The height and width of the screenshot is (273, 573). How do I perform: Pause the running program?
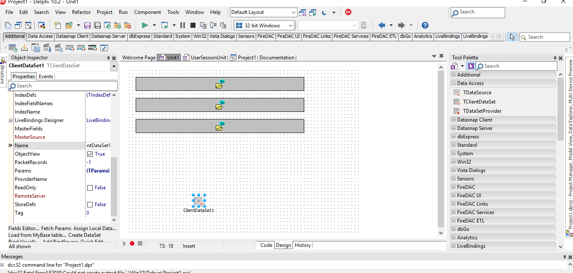[x=182, y=25]
